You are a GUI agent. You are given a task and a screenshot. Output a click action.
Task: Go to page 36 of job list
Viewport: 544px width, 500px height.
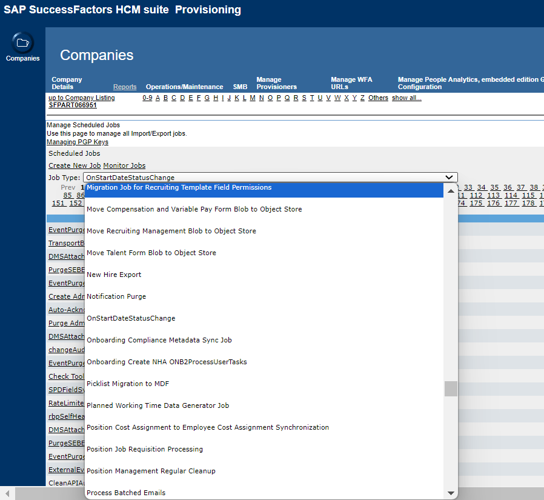tap(508, 187)
